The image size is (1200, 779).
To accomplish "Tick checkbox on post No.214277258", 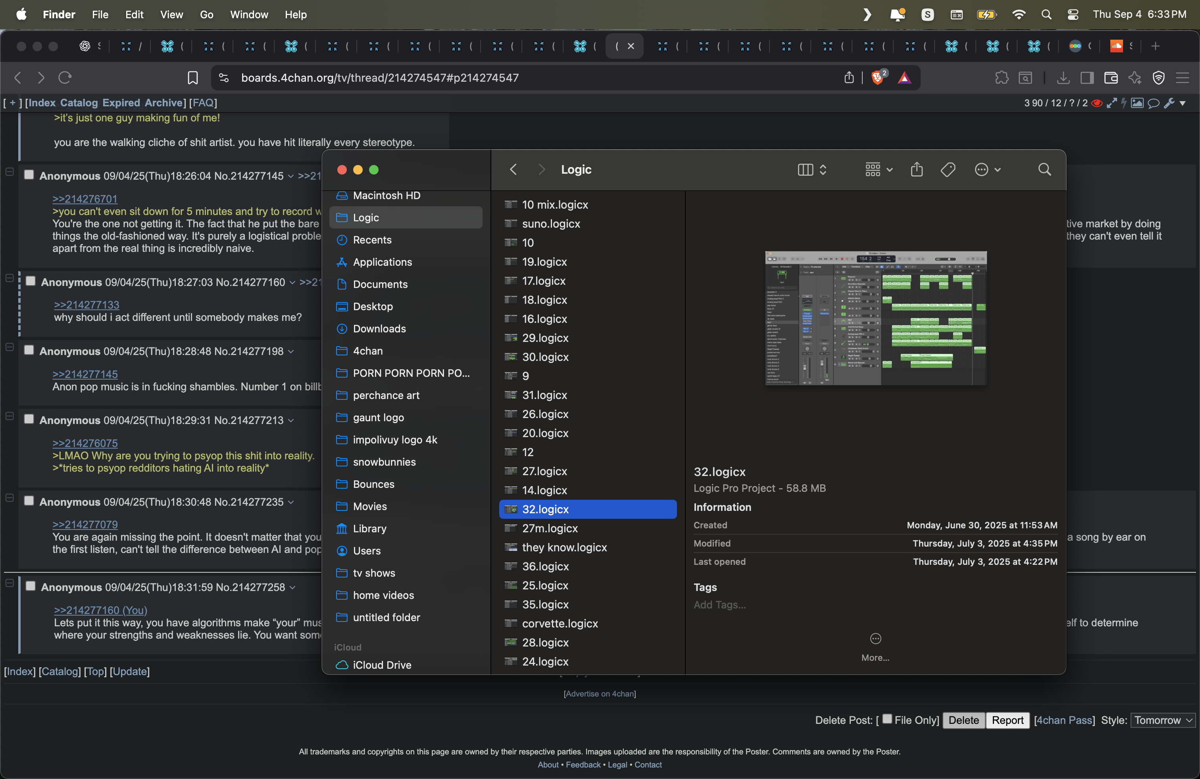I will 31,586.
